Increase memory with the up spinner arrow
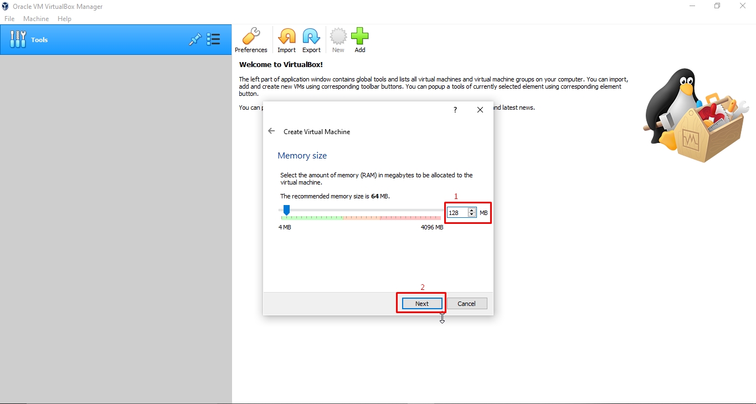The height and width of the screenshot is (404, 756). [472, 210]
